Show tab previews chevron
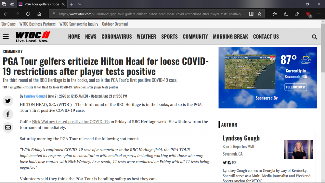325x183 pixels. [x=80, y=4]
